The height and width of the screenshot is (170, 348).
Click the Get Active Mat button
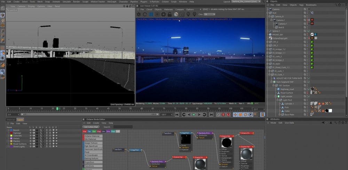point(91,127)
